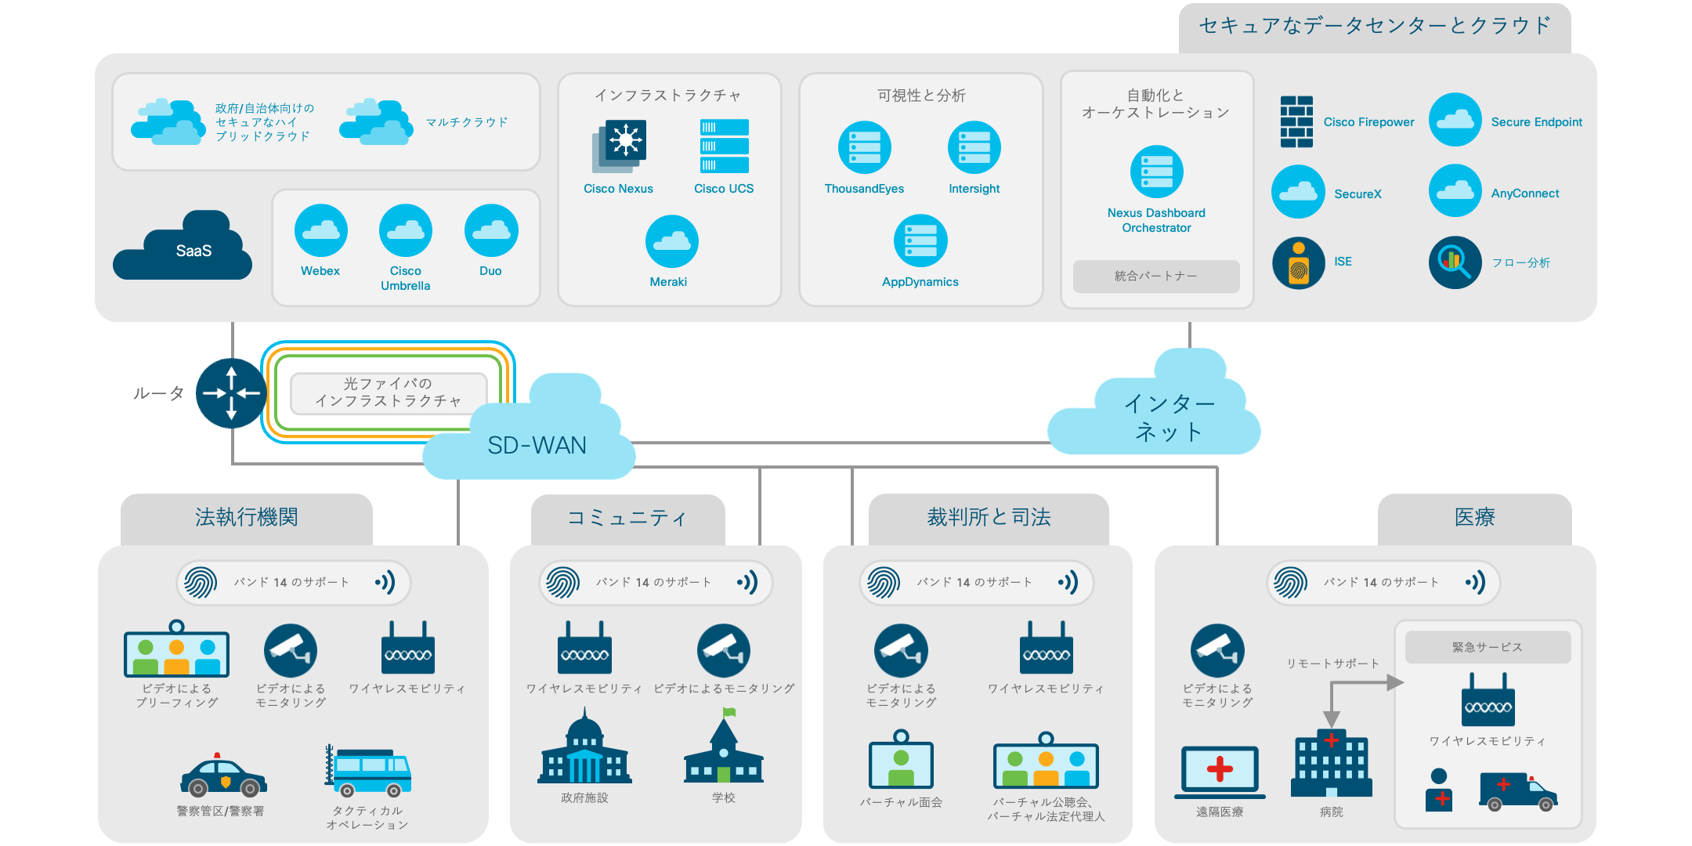Click the 学校 school icon

tap(724, 746)
